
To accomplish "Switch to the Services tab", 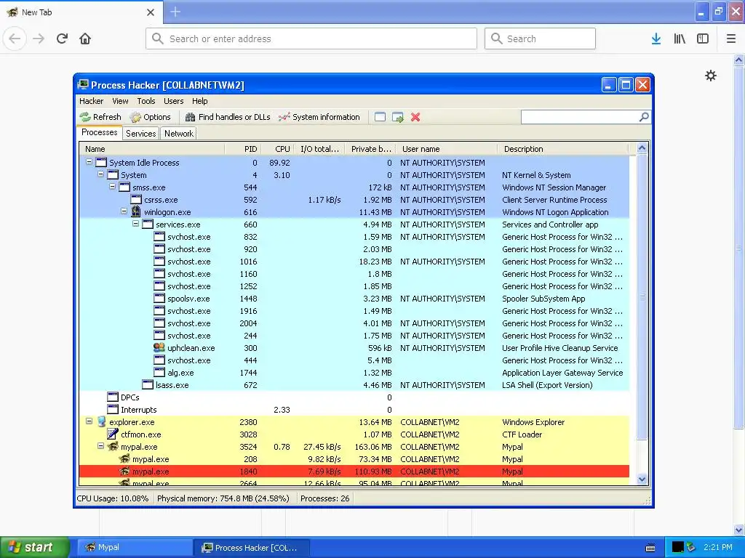I will pyautogui.click(x=140, y=134).
